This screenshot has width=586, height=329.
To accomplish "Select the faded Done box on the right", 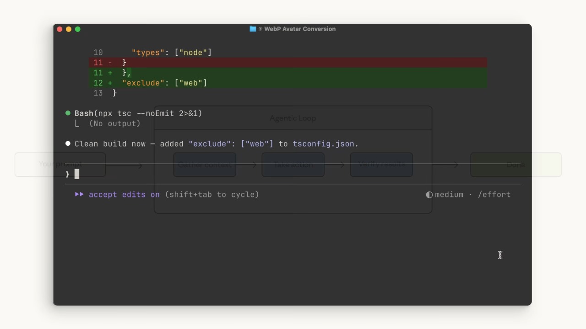I will (516, 164).
